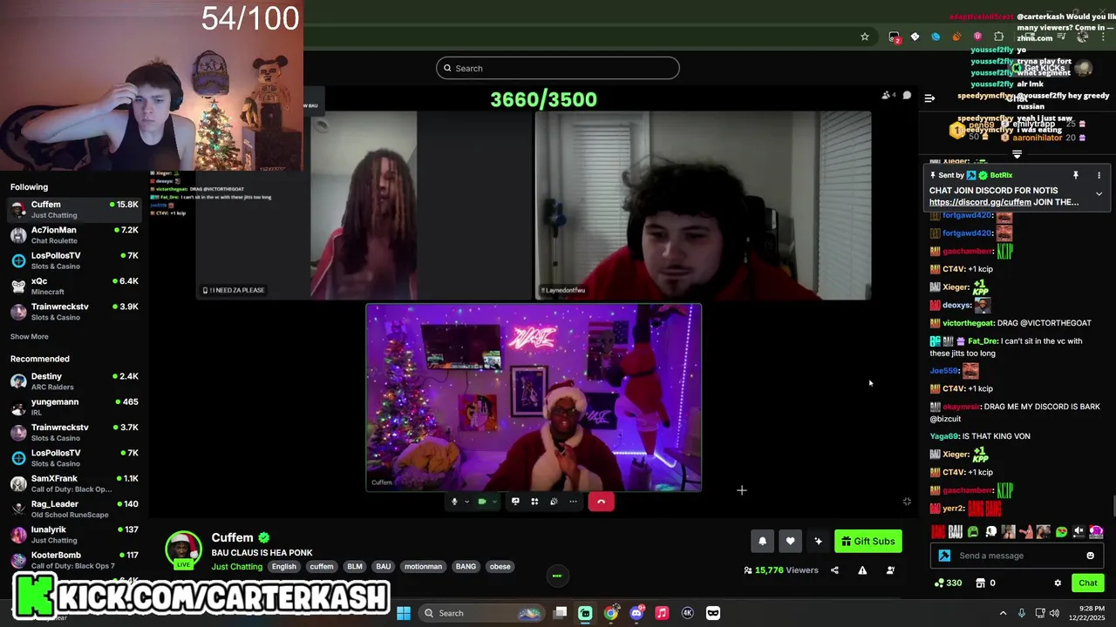Click the Gift Subs button
The image size is (1116, 627).
click(x=868, y=541)
